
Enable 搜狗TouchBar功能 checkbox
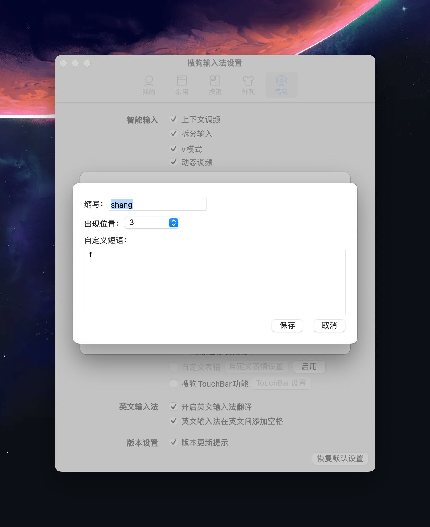pyautogui.click(x=174, y=383)
